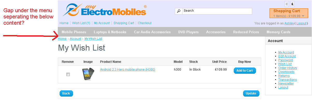Open Laptops & Netbooks category

pyautogui.click(x=110, y=32)
